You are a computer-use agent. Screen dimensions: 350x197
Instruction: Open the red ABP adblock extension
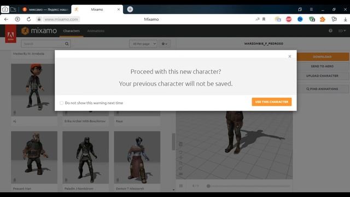289,20
